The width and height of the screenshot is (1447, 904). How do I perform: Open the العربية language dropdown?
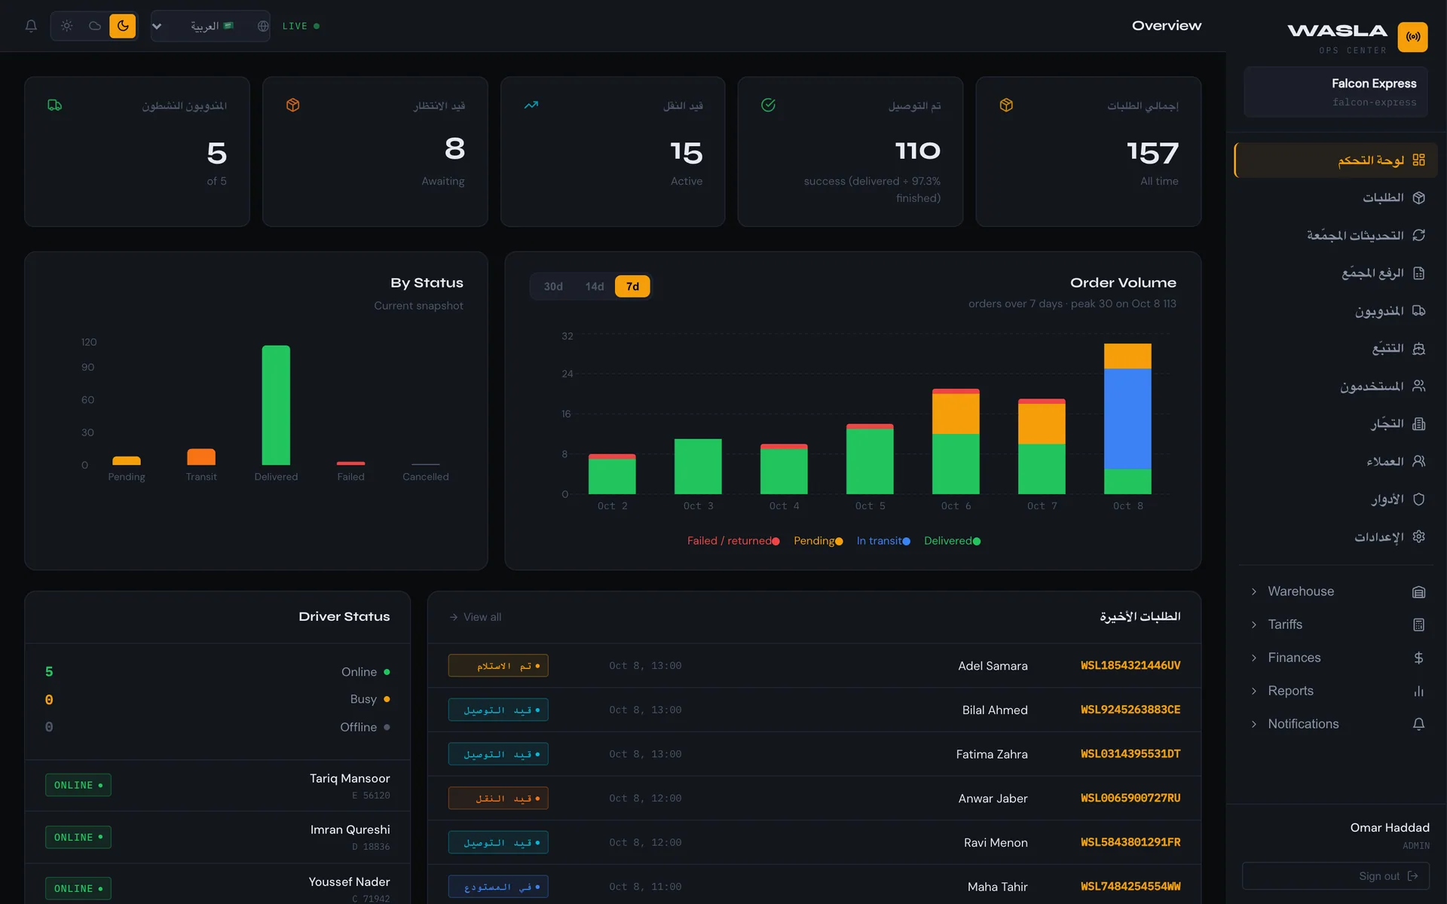210,26
